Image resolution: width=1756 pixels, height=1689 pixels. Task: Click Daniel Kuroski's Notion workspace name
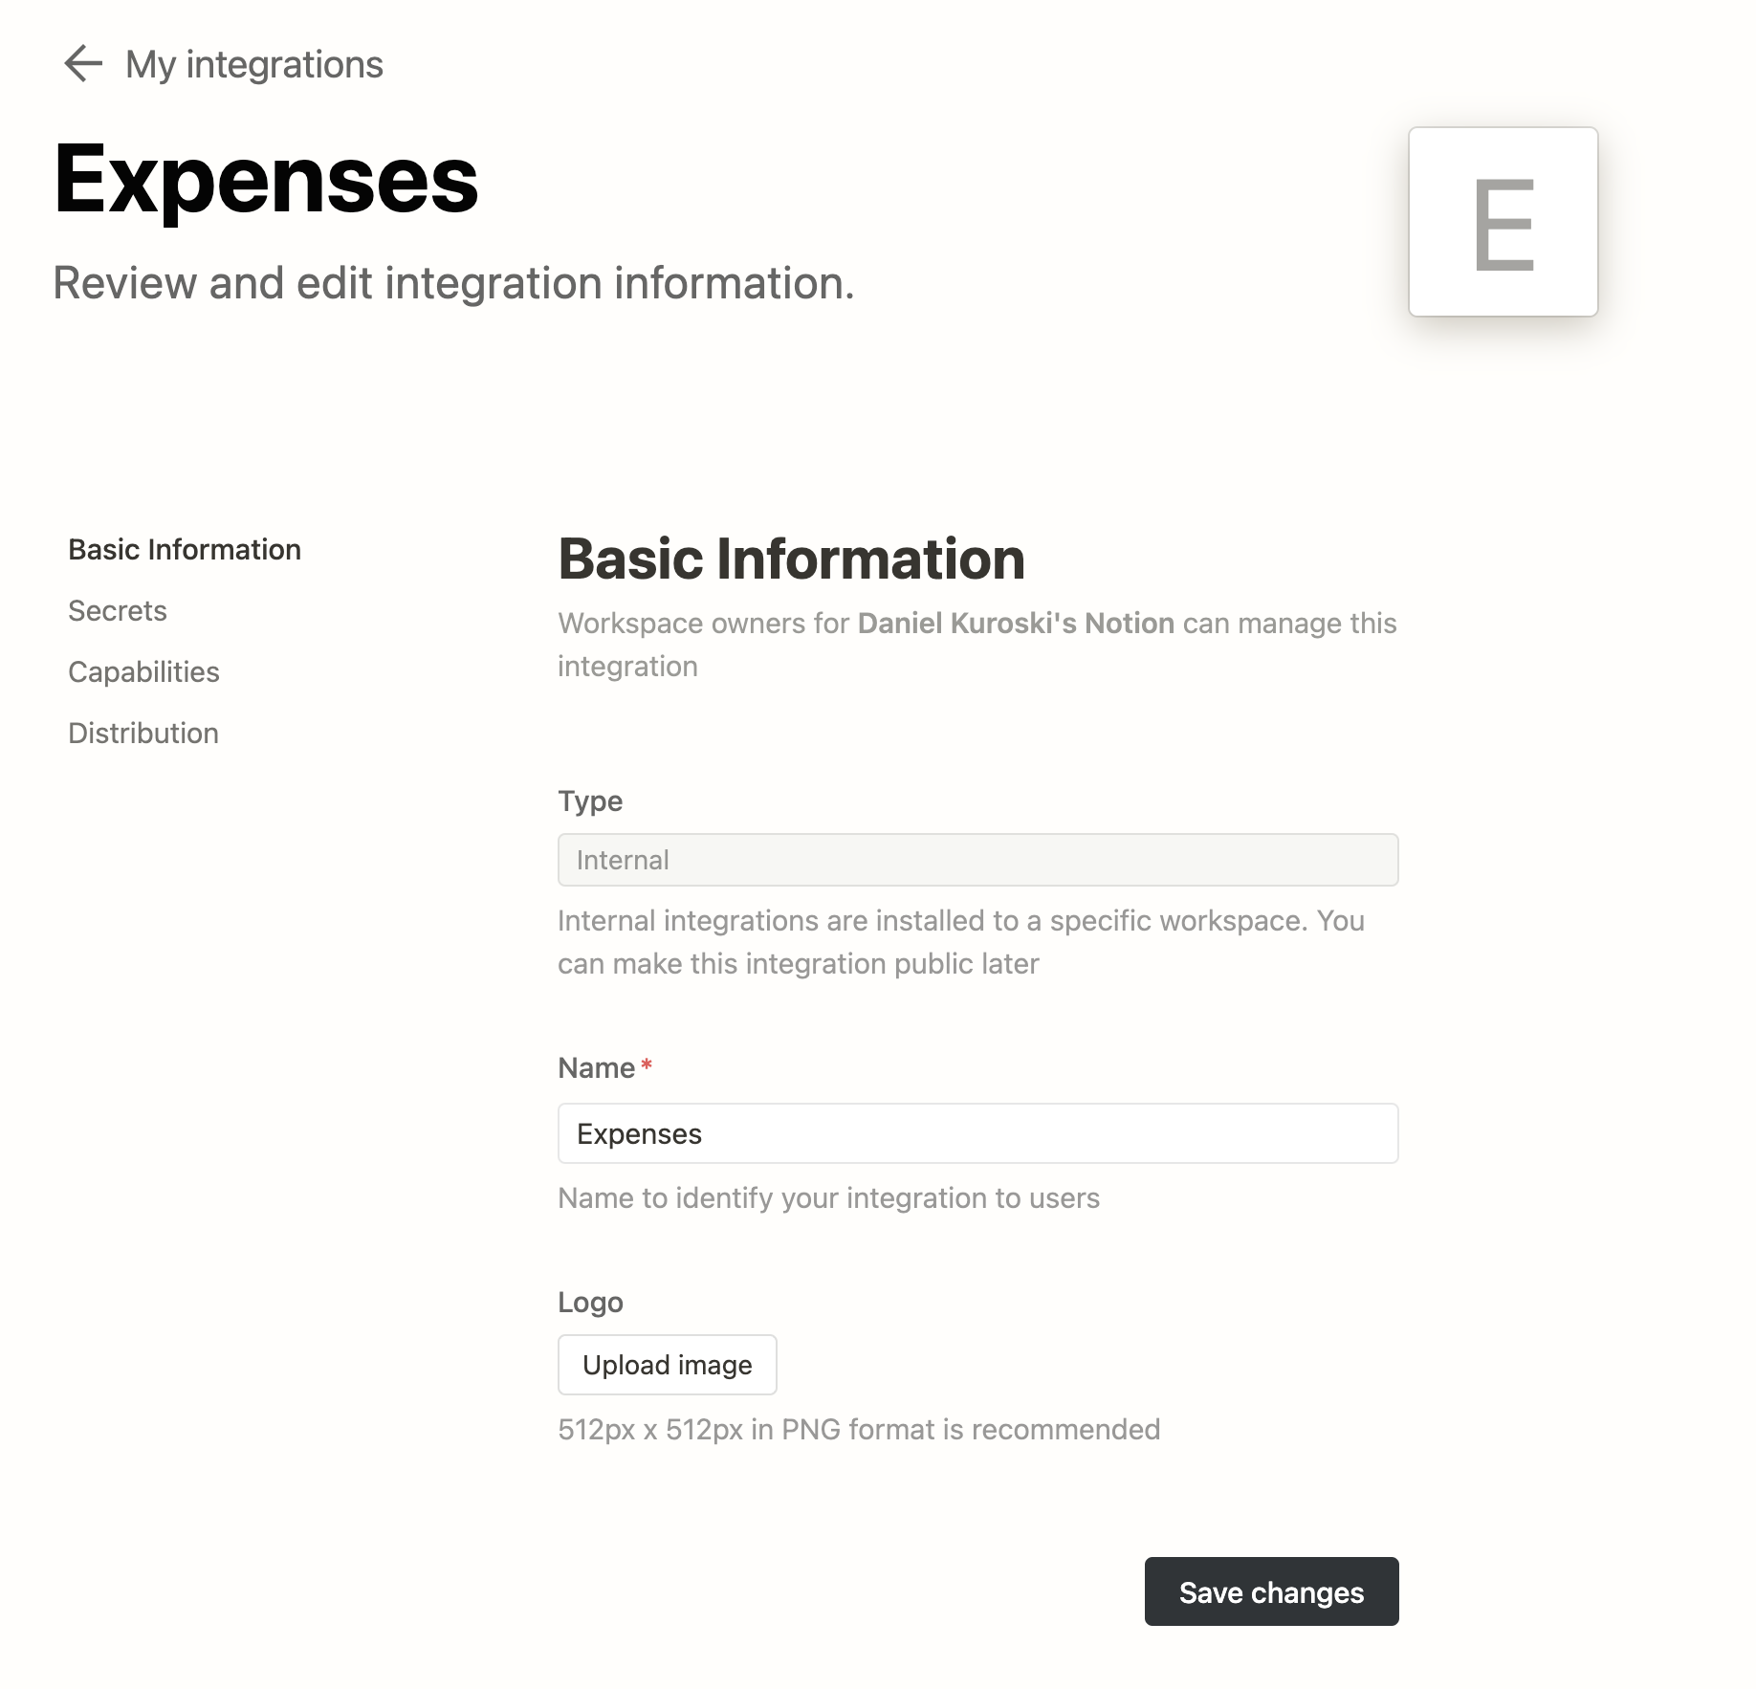[1015, 623]
